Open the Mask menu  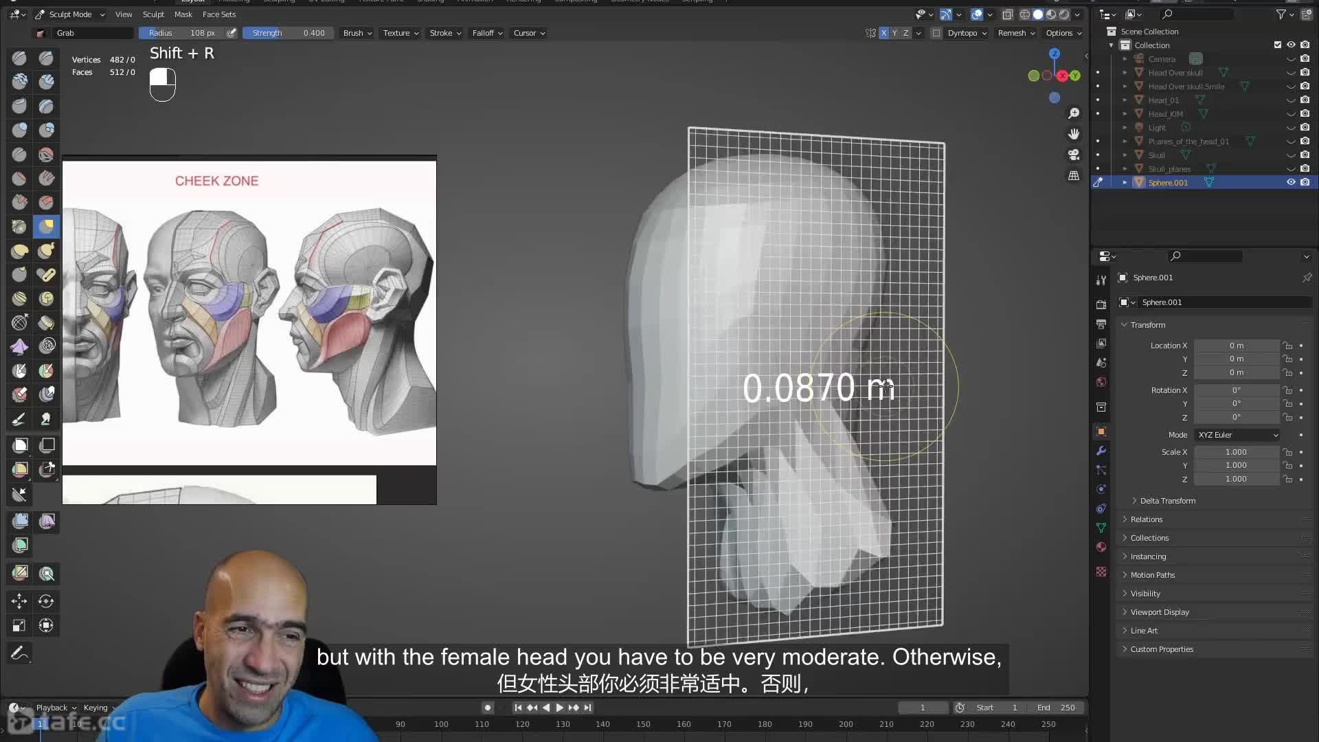(183, 14)
